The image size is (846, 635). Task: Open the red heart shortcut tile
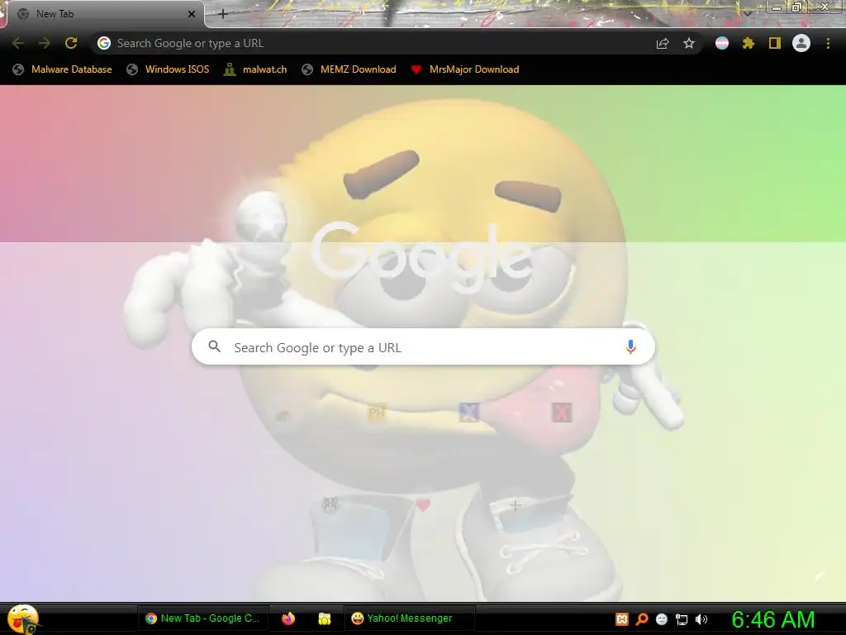point(423,505)
